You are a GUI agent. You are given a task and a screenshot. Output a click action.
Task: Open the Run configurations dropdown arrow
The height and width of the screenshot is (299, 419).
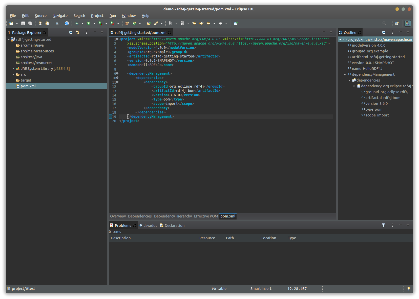[x=94, y=24]
